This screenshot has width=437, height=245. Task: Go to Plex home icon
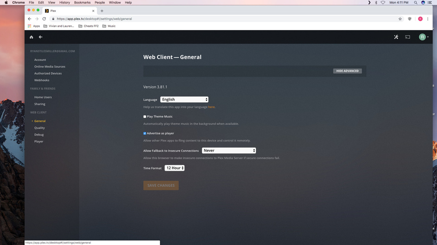coord(31,37)
